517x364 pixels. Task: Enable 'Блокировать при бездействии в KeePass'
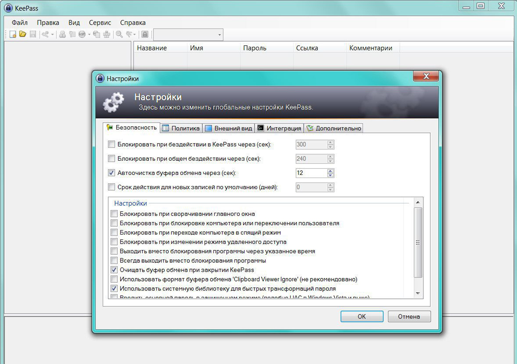[x=111, y=144]
